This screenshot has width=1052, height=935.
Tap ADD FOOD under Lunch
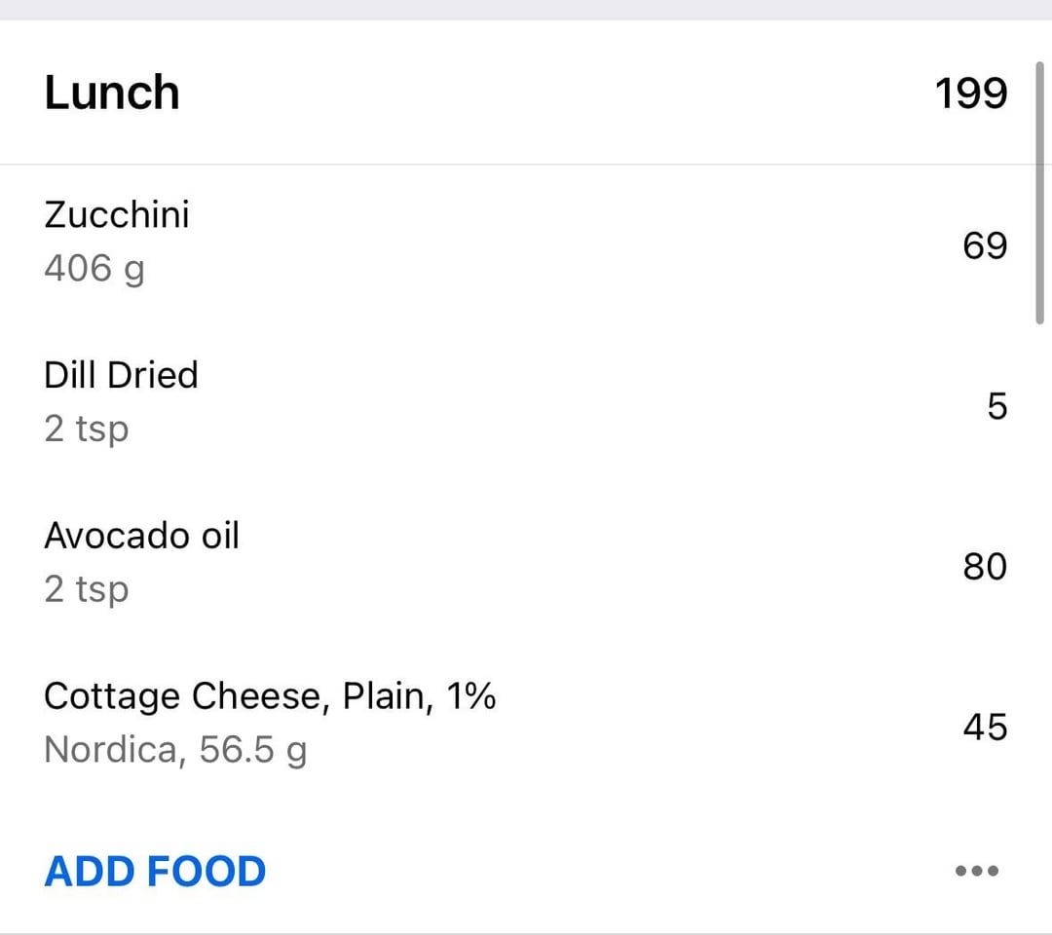pos(155,871)
